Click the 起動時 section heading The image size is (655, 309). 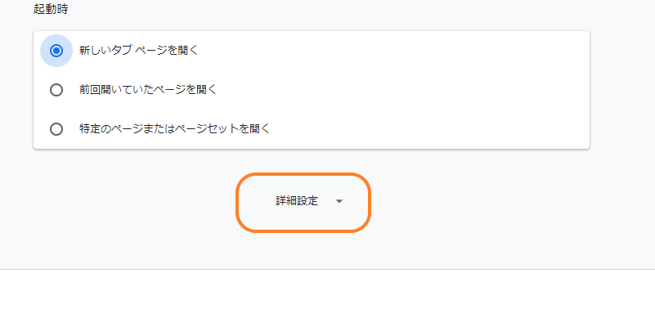click(51, 9)
